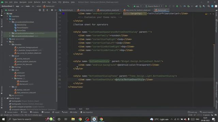The image size is (218, 122).
Task: Open MainActivity in project tree
Action: [21, 25]
